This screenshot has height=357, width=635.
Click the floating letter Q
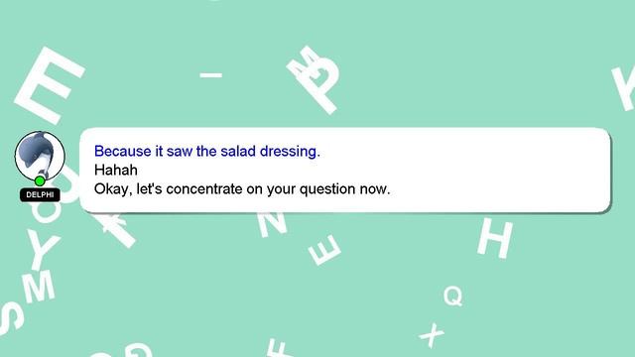[x=453, y=296]
